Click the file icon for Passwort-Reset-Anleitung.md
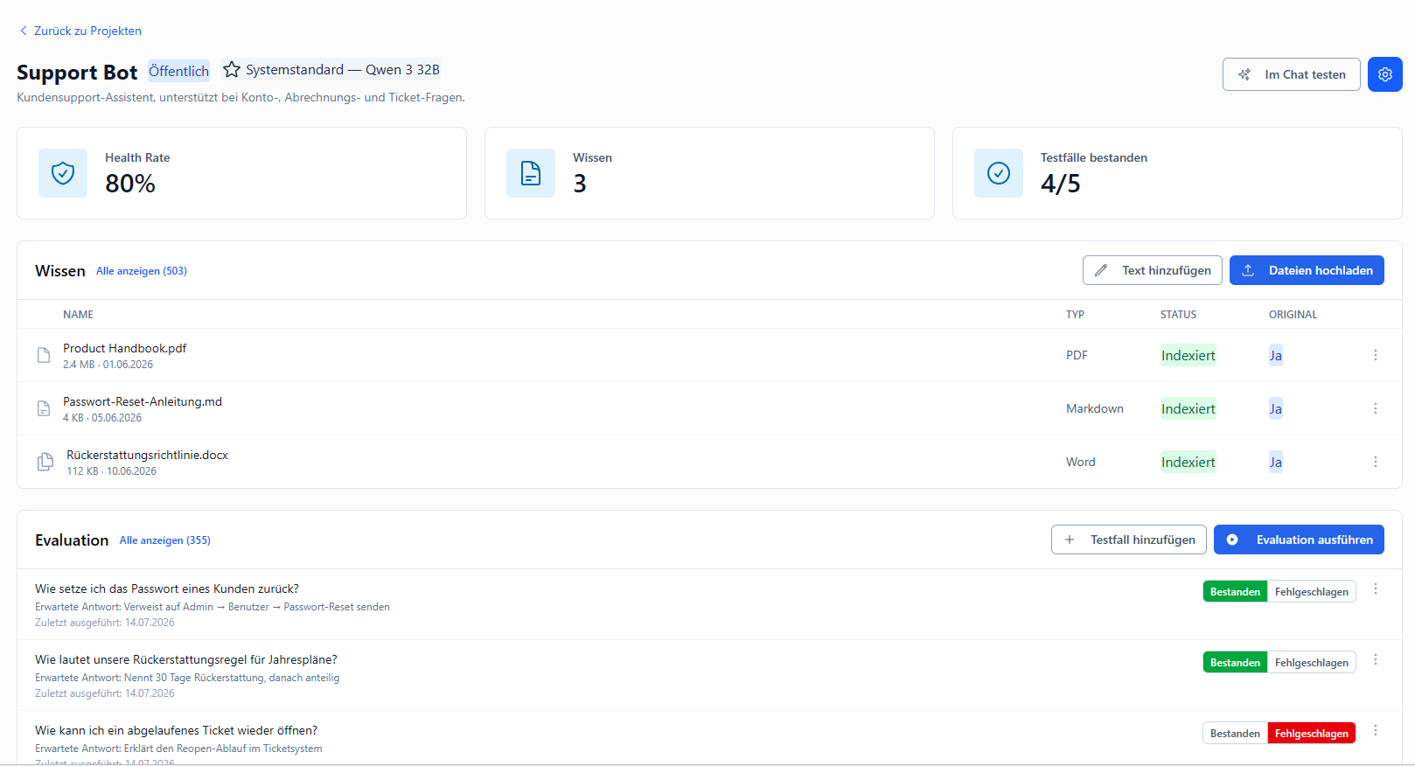Screen dimensions: 1415x766 (x=44, y=408)
